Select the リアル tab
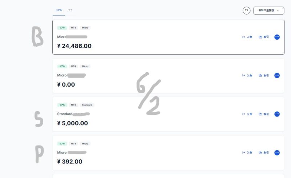Image resolution: width=291 pixels, height=178 pixels. tap(59, 10)
